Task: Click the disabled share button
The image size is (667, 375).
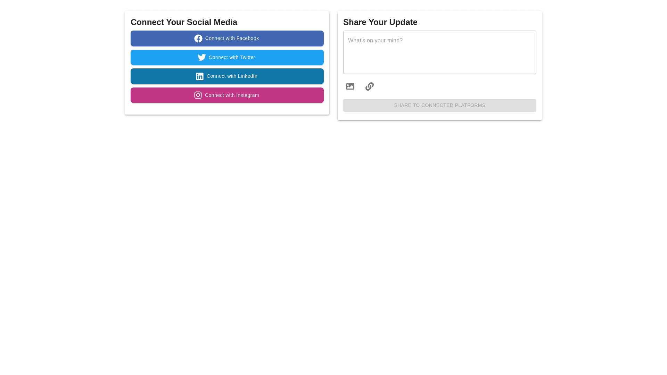Action: (x=439, y=105)
